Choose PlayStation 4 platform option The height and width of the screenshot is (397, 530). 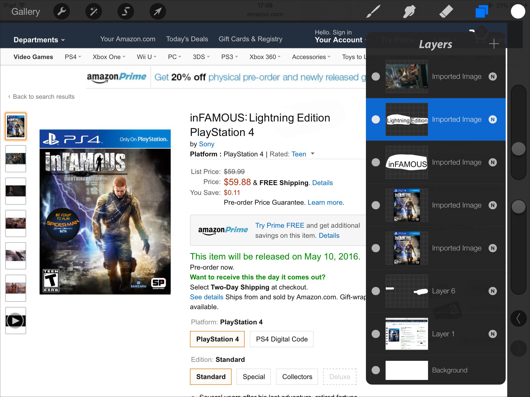[x=217, y=339]
